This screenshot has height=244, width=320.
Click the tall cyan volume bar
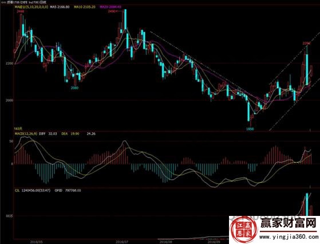pyautogui.click(x=307, y=204)
